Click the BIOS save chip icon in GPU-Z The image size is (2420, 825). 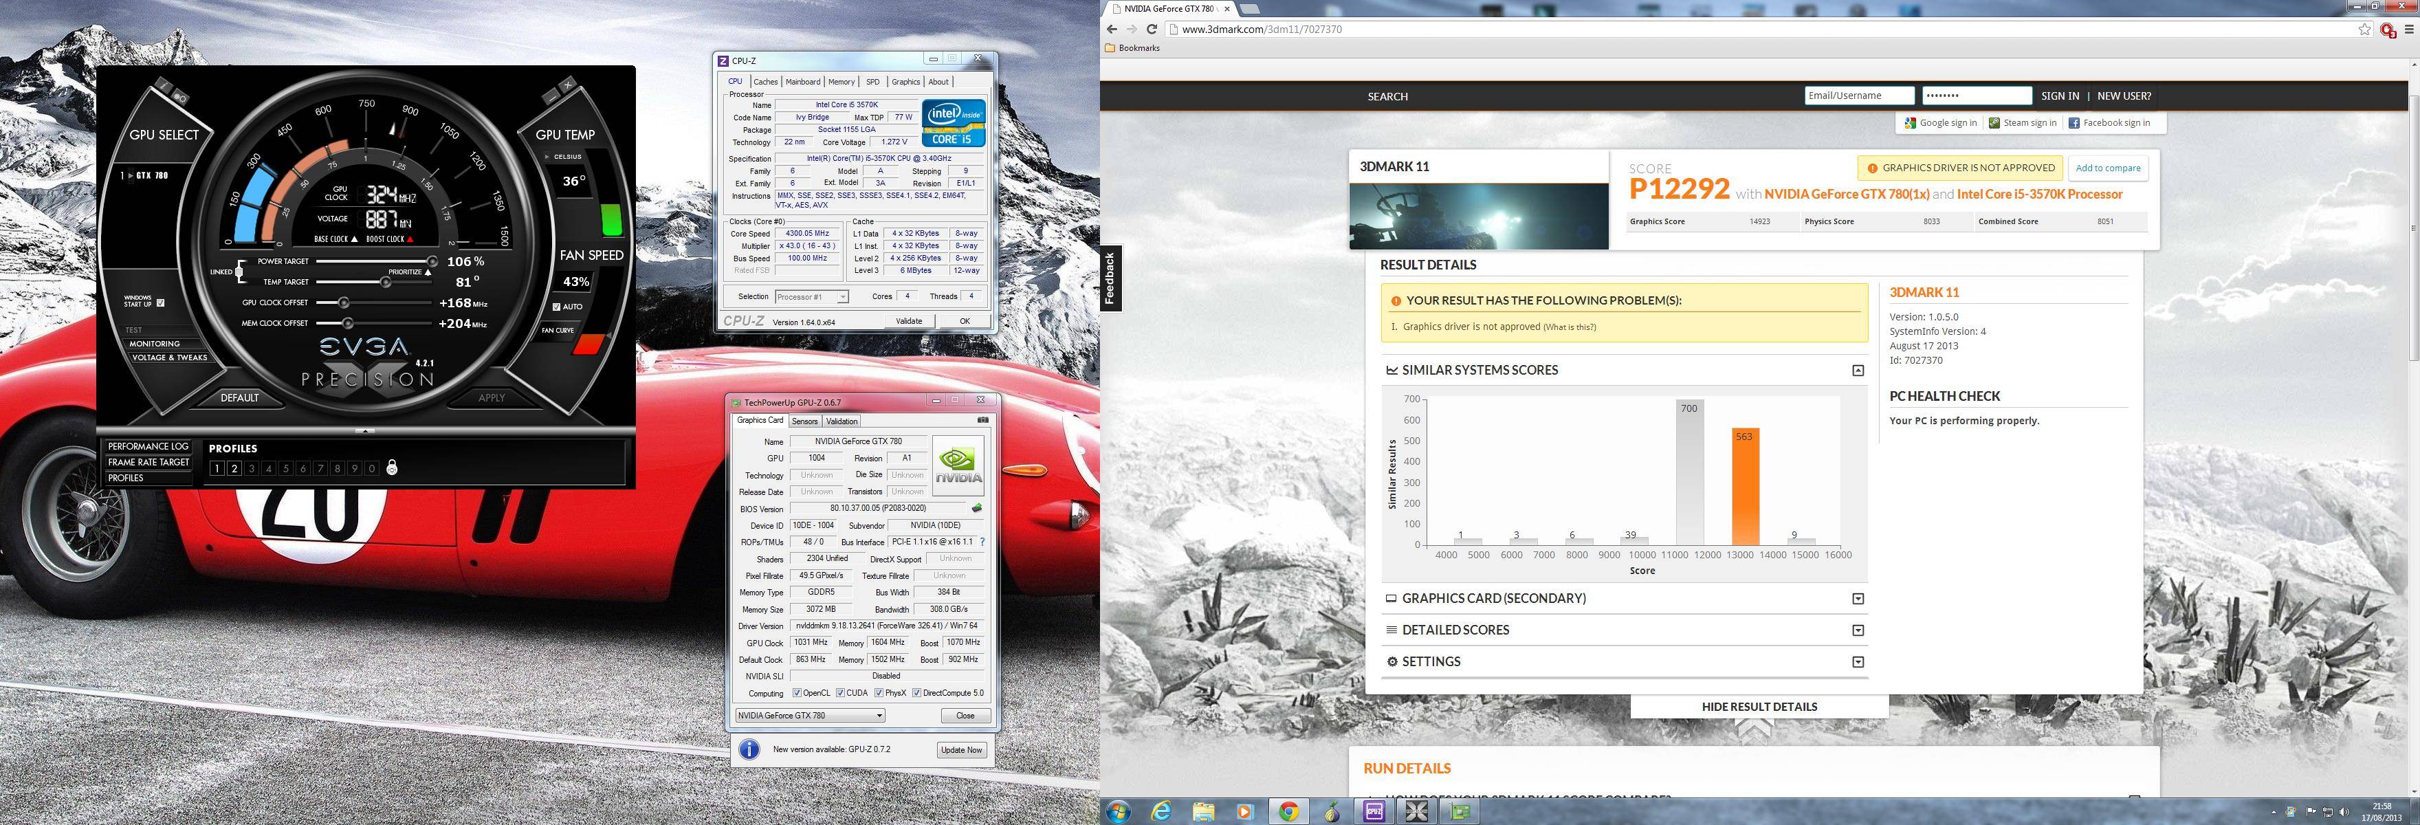point(977,508)
